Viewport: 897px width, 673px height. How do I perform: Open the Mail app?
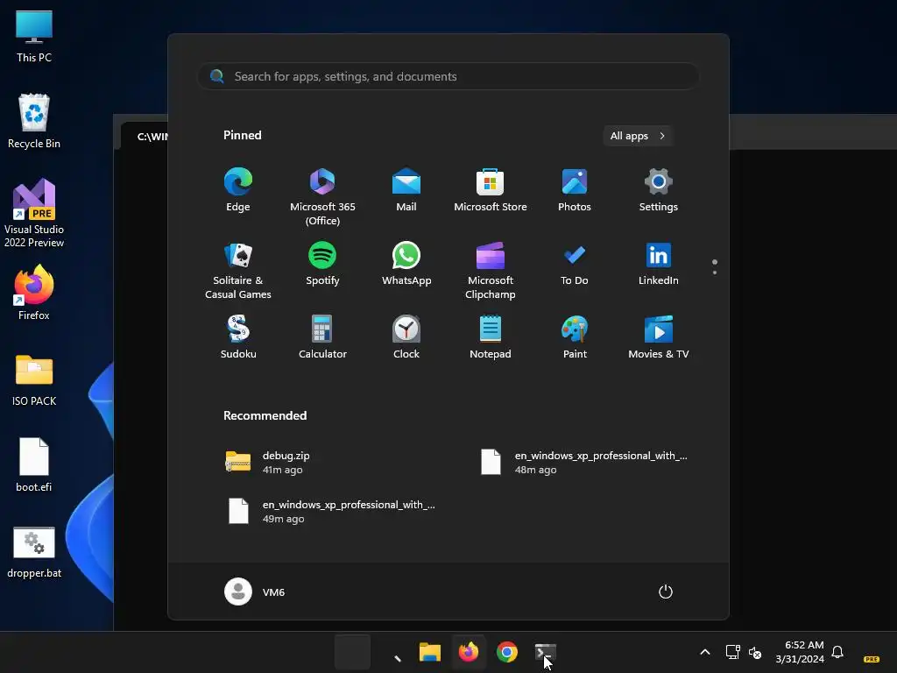tap(406, 190)
